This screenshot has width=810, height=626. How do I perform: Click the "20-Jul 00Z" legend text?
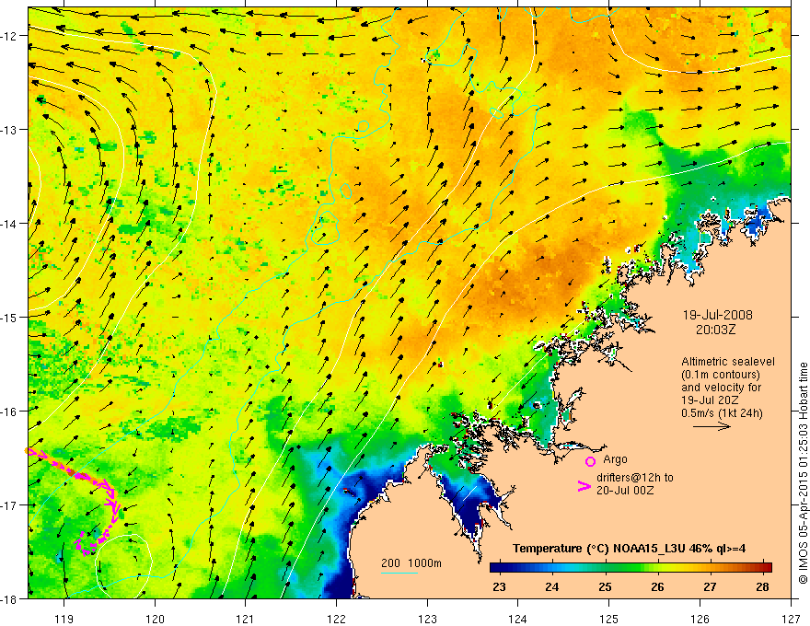pyautogui.click(x=625, y=490)
